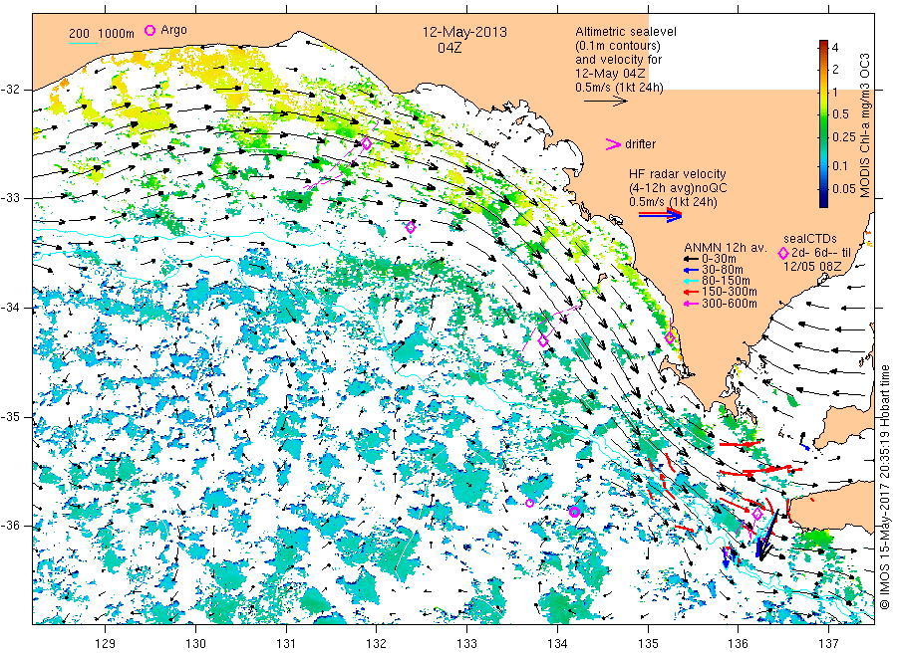The height and width of the screenshot is (657, 897).
Task: Click the '0.25' tick label on colorbar
Action: [x=844, y=137]
